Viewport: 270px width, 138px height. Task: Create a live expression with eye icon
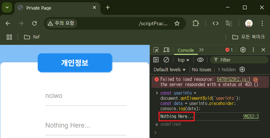[x=200, y=60]
